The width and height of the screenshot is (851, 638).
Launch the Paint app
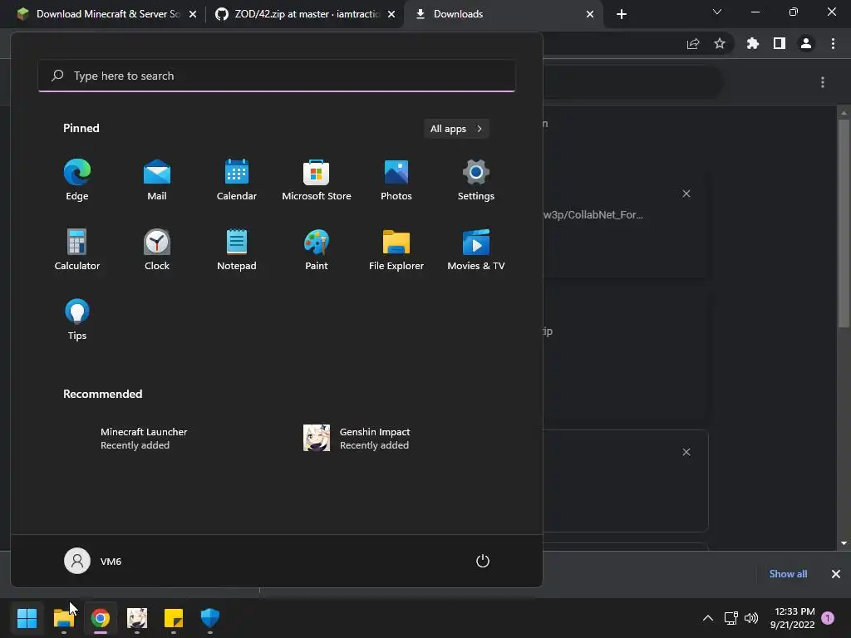tap(317, 249)
